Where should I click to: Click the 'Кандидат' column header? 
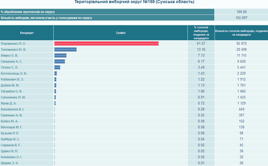pos(27,33)
